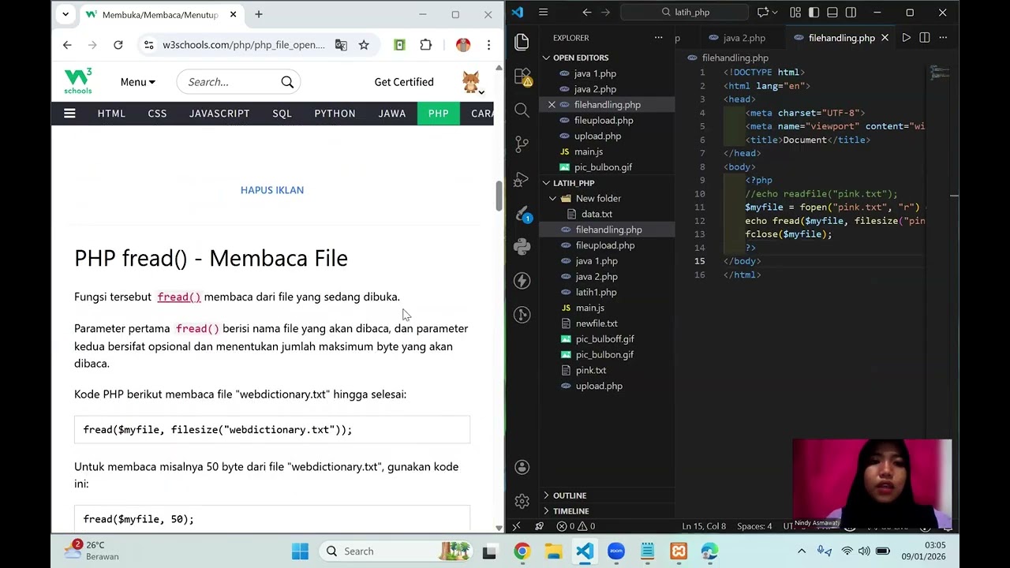
Task: Select the PYTHON item in w3schools navbar
Action: click(x=335, y=114)
